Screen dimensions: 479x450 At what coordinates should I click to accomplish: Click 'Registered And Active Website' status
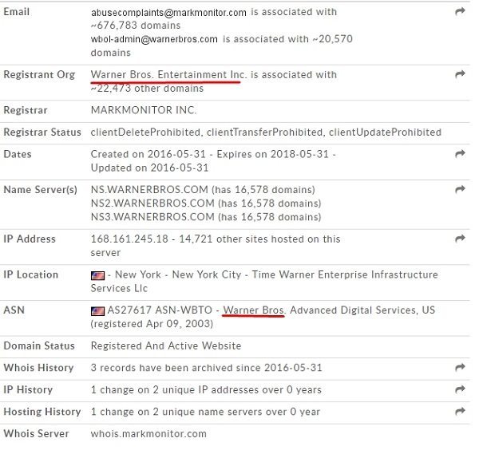166,345
